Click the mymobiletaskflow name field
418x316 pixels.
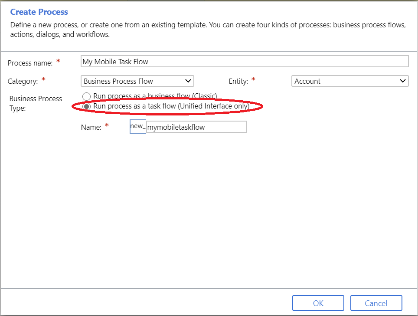(x=196, y=127)
